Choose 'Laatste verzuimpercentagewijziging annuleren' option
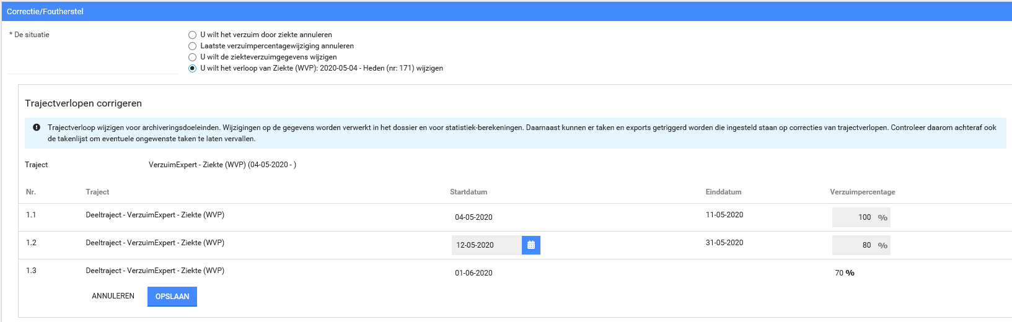This screenshot has height=322, width=1012. pyautogui.click(x=192, y=46)
